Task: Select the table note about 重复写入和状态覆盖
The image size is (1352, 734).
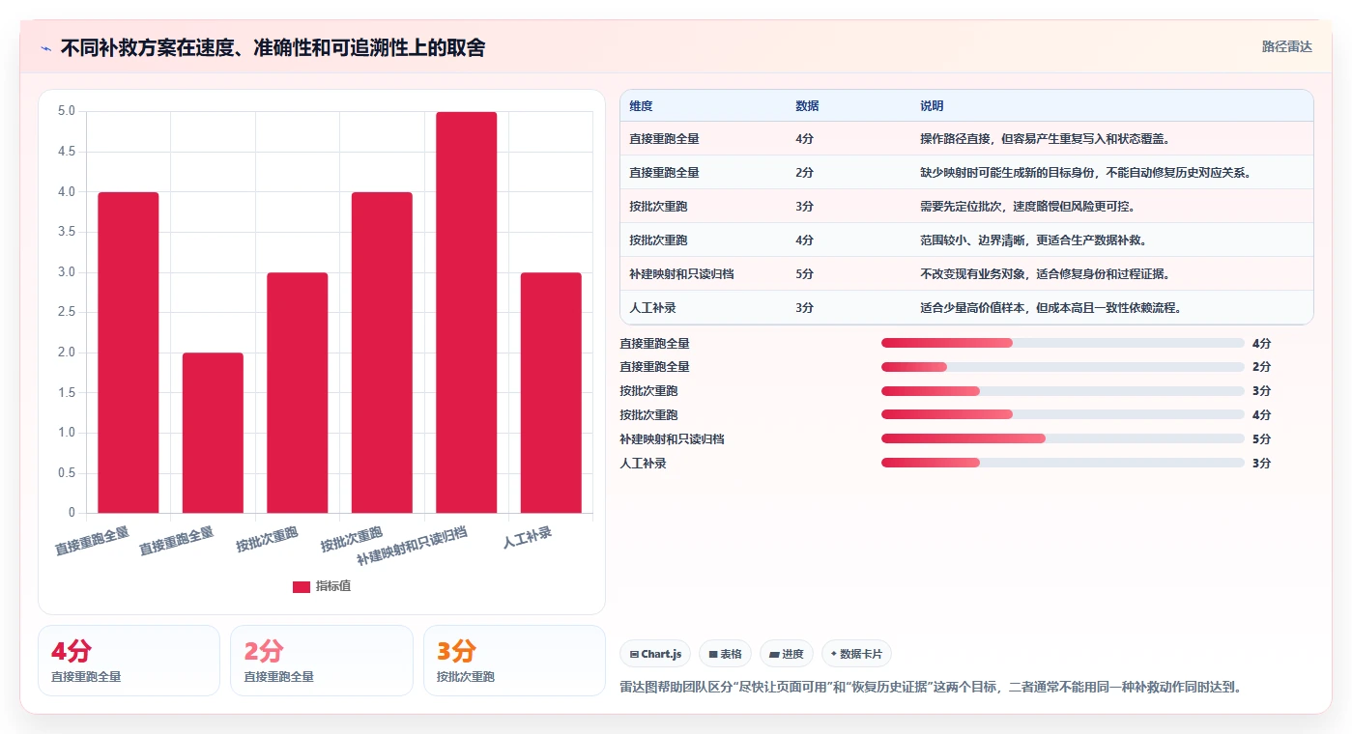Action: [x=1045, y=139]
